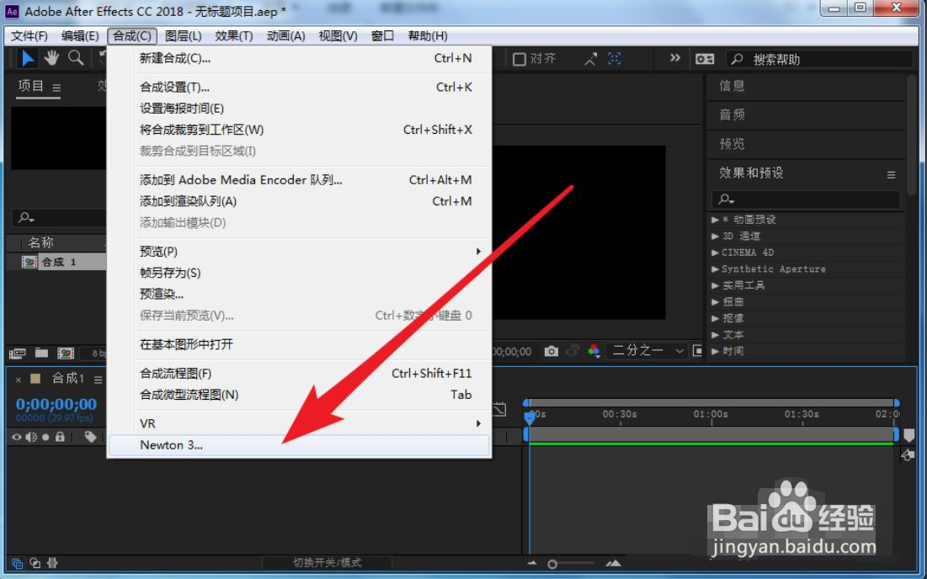The image size is (927, 579).
Task: Click the current time indicator playhead
Action: 529,417
